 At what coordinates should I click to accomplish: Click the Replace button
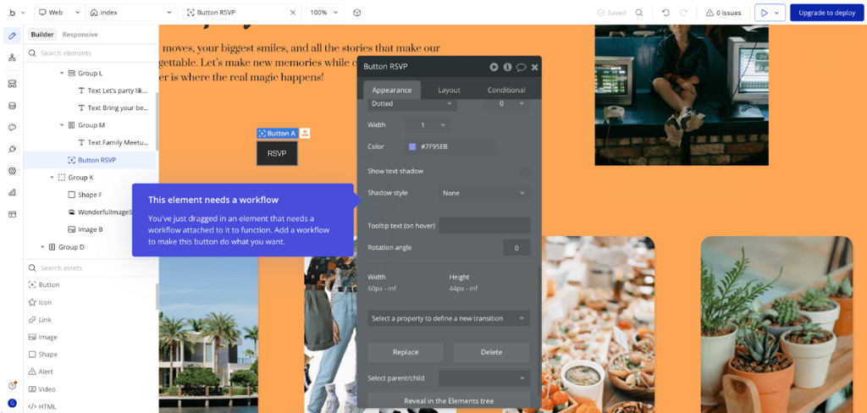406,352
